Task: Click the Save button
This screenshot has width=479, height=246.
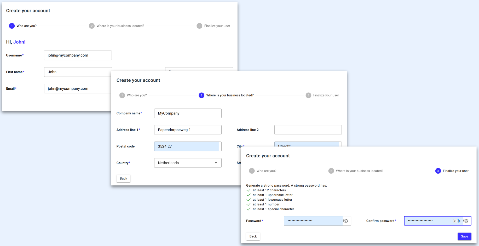Action: pos(464,236)
